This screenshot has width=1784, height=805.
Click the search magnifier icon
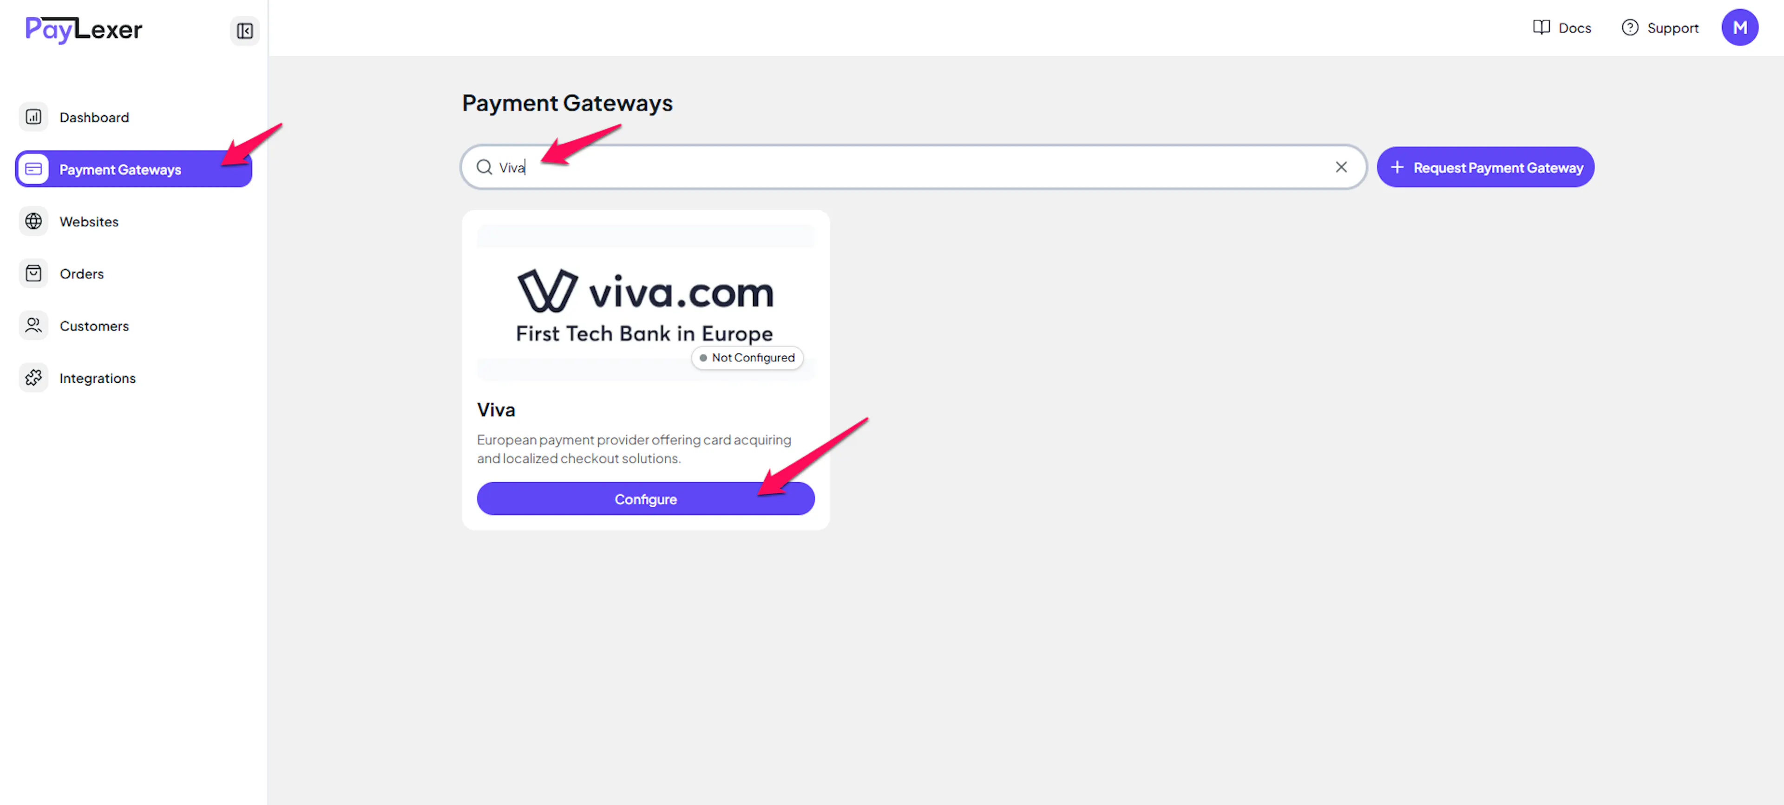(x=484, y=168)
